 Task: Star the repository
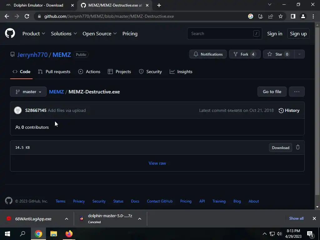coord(279,54)
